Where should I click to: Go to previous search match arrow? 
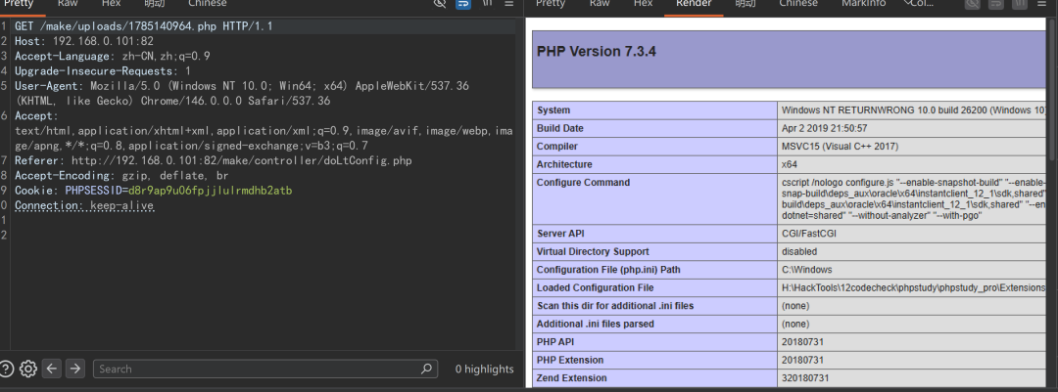(x=52, y=369)
